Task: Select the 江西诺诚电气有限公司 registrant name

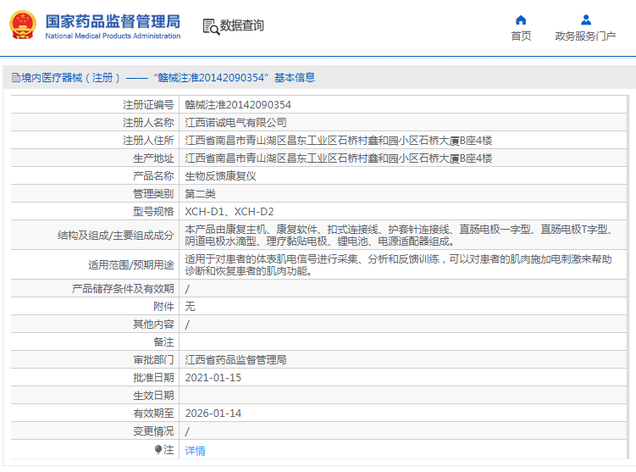Action: pos(235,123)
